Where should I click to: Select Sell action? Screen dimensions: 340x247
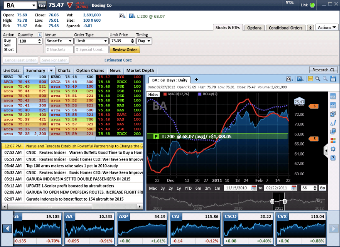[7, 45]
